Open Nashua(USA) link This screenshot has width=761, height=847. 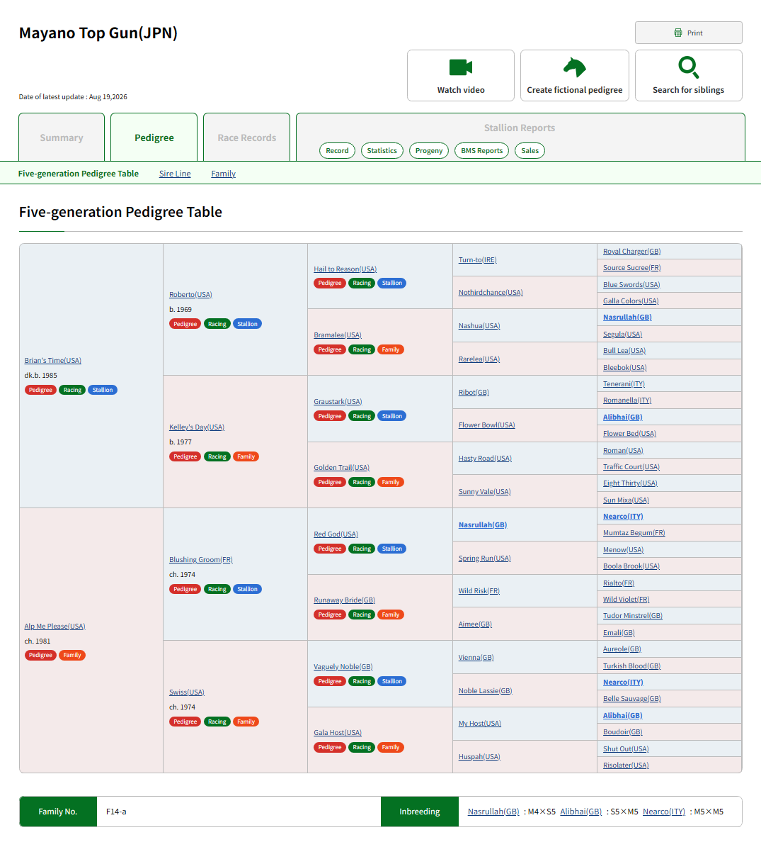[x=479, y=326]
